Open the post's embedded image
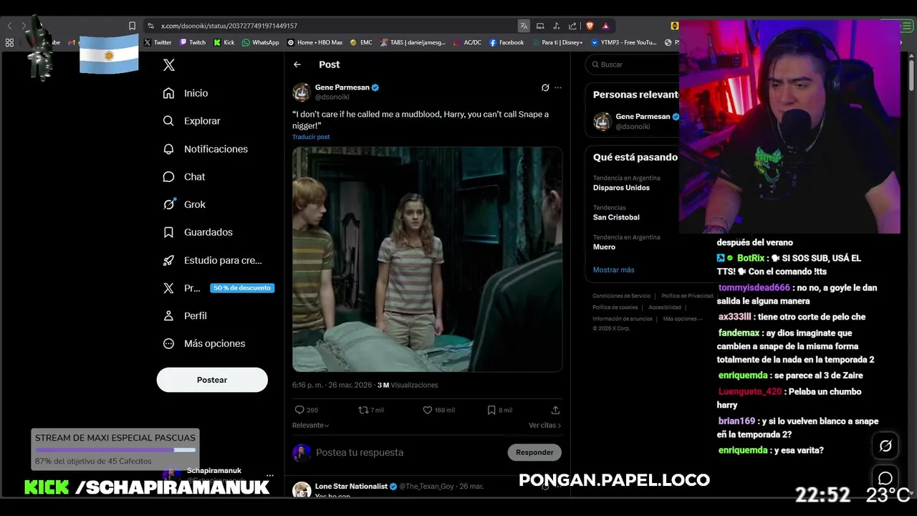The image size is (917, 516). (427, 259)
